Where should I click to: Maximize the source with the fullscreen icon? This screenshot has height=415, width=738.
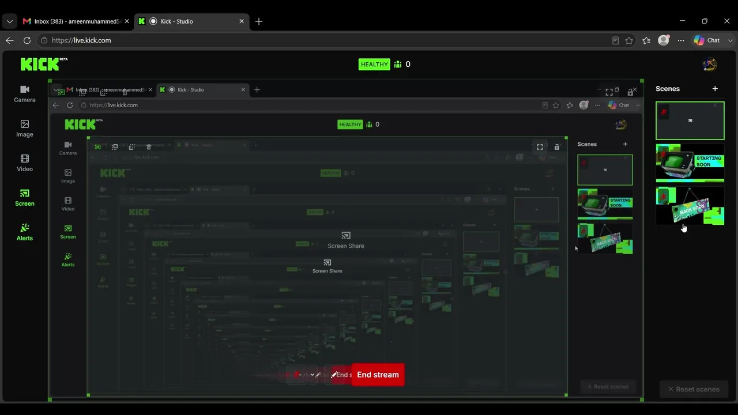(609, 92)
